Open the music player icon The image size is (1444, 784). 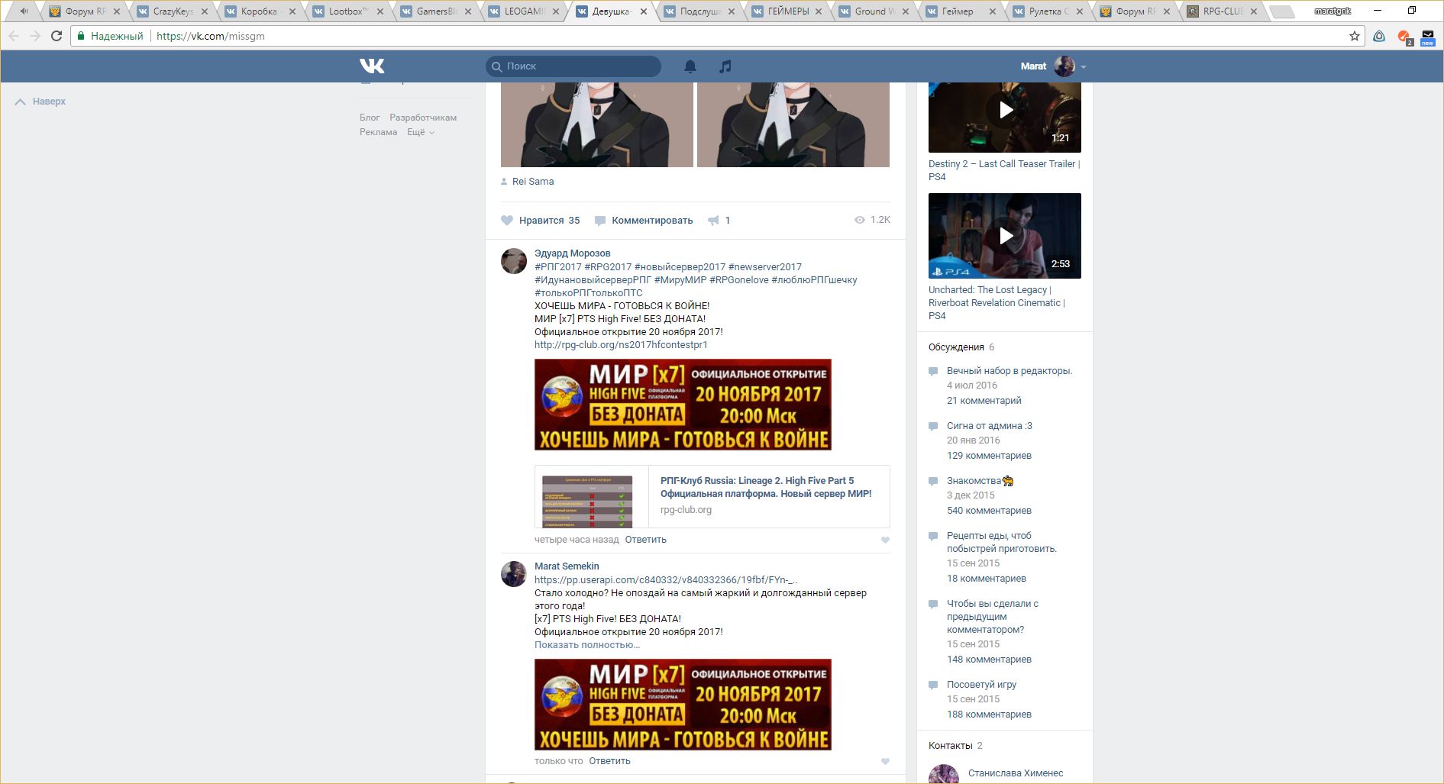coord(725,66)
